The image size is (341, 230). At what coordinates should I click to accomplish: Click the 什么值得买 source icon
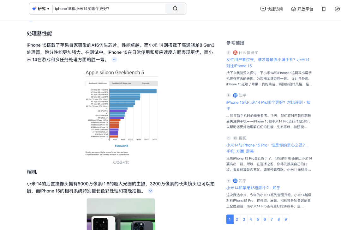(235, 52)
